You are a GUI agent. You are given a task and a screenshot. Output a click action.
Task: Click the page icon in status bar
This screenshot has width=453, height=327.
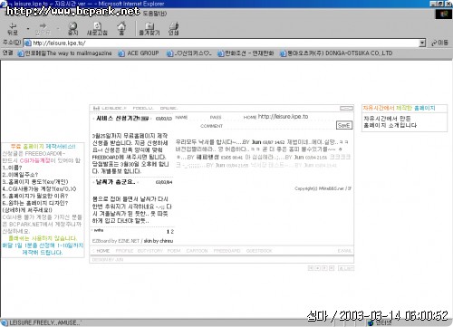5,322
